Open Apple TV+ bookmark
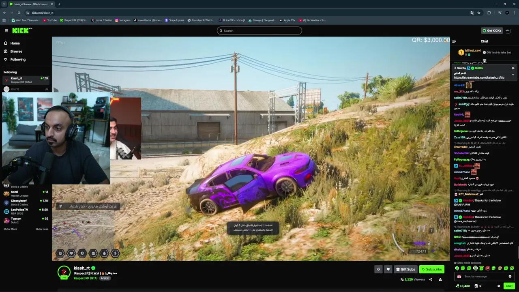The image size is (519, 292). [x=287, y=20]
